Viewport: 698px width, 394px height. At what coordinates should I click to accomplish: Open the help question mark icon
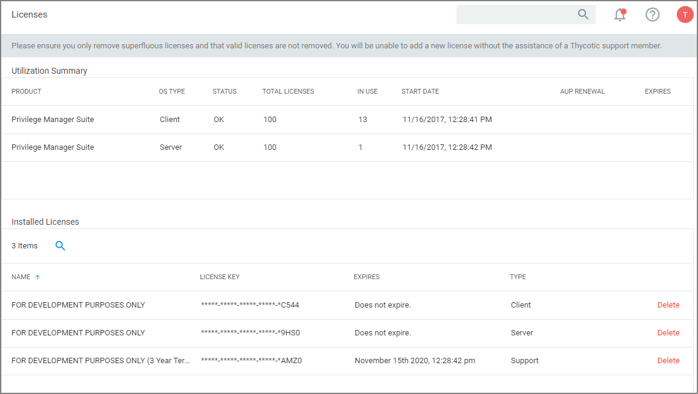click(x=652, y=15)
